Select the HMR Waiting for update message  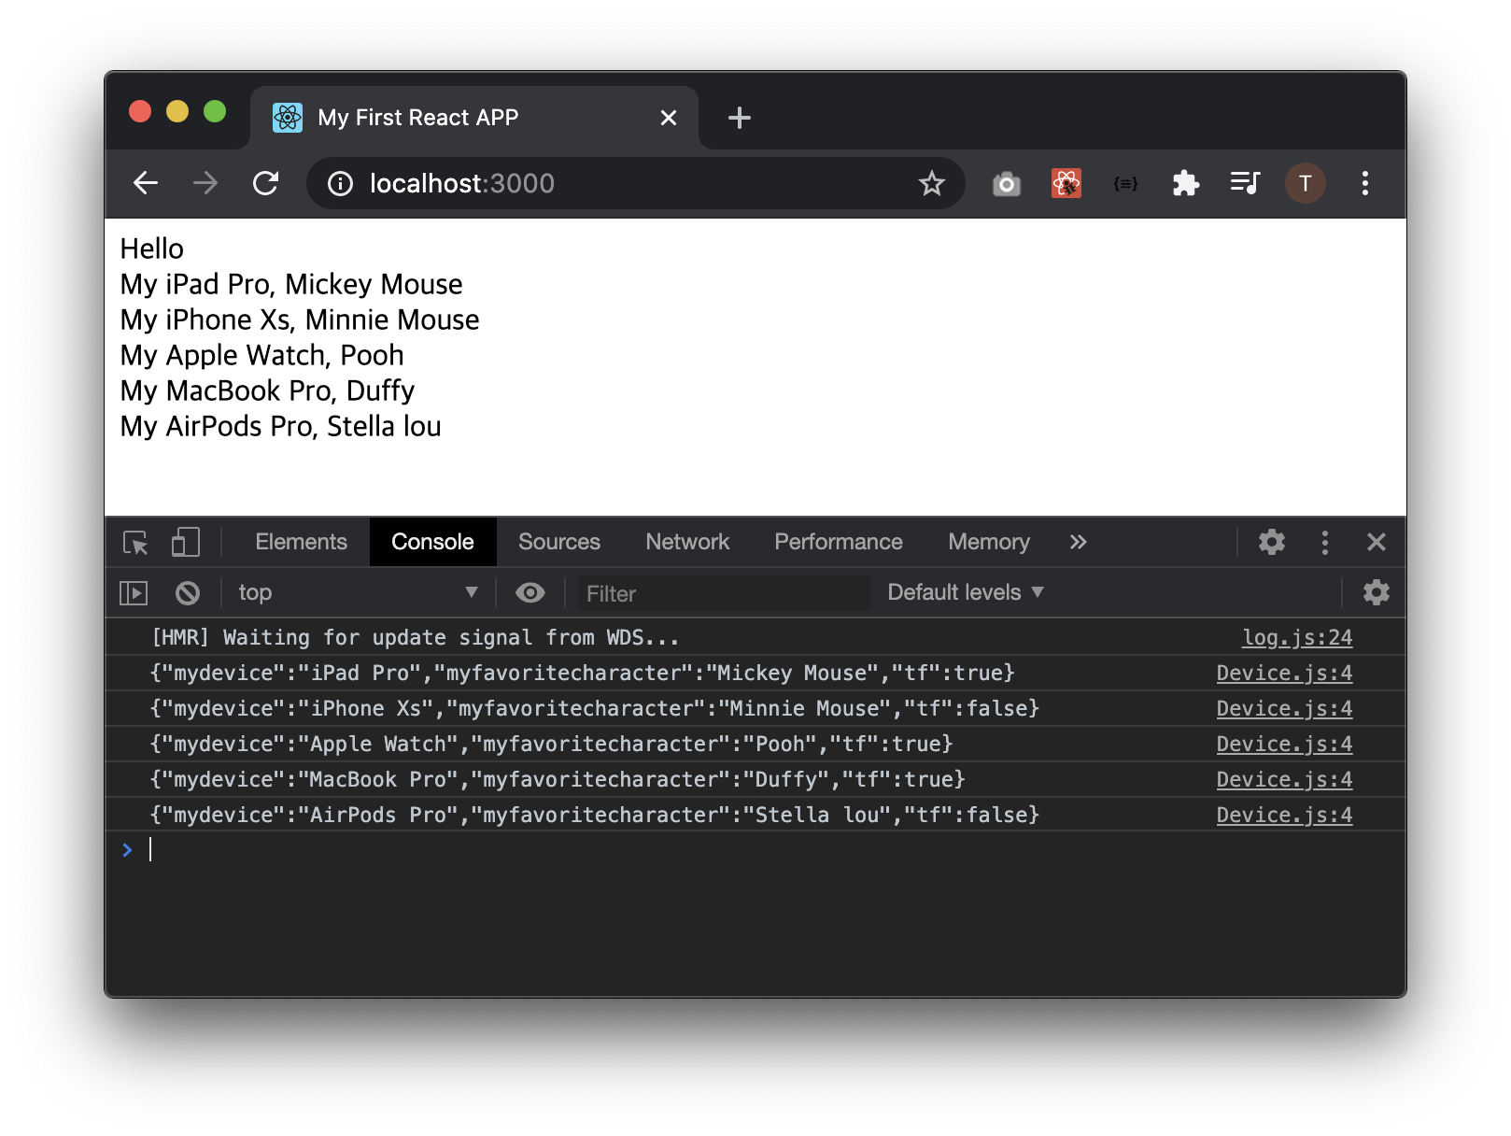tap(416, 637)
